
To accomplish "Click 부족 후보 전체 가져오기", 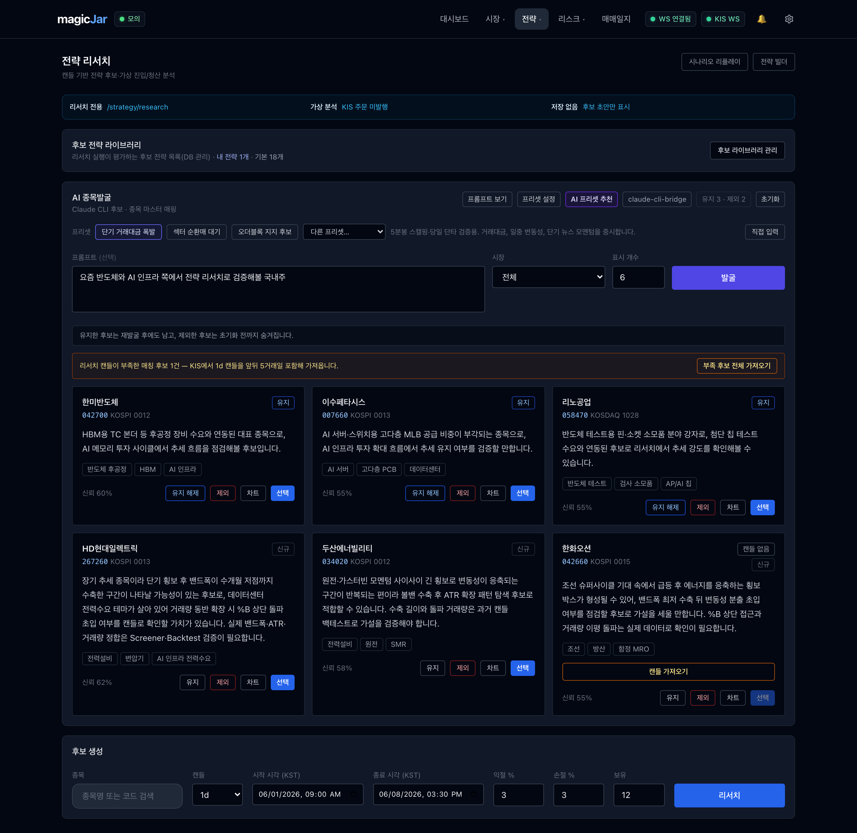I will pyautogui.click(x=737, y=366).
